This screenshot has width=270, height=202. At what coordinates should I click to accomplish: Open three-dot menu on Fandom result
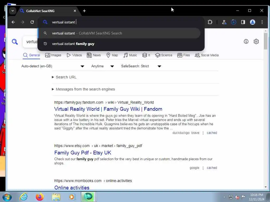pos(203,133)
